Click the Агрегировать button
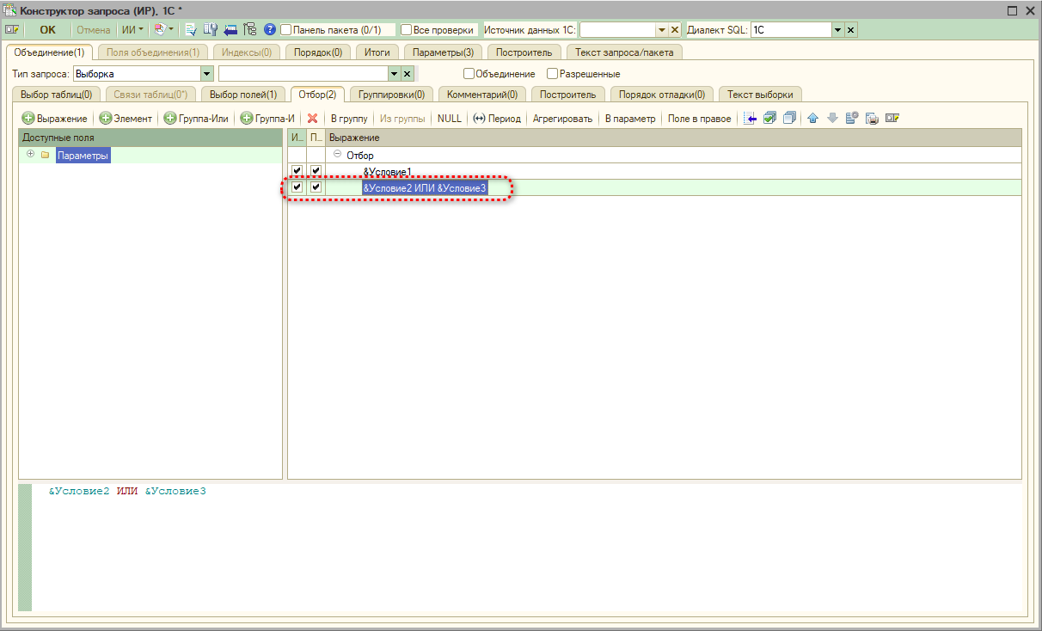1042x631 pixels. coord(562,119)
